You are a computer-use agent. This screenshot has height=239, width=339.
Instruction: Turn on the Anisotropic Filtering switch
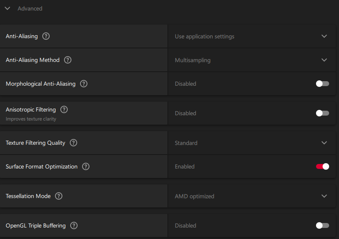pos(322,113)
